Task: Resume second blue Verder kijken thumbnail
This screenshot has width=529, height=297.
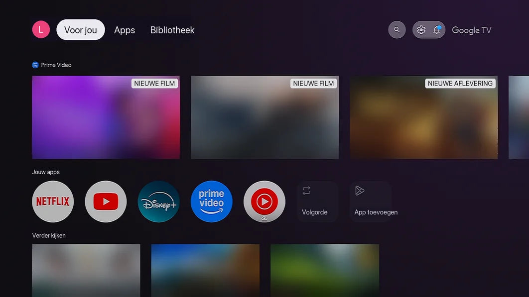Action: click(x=205, y=270)
